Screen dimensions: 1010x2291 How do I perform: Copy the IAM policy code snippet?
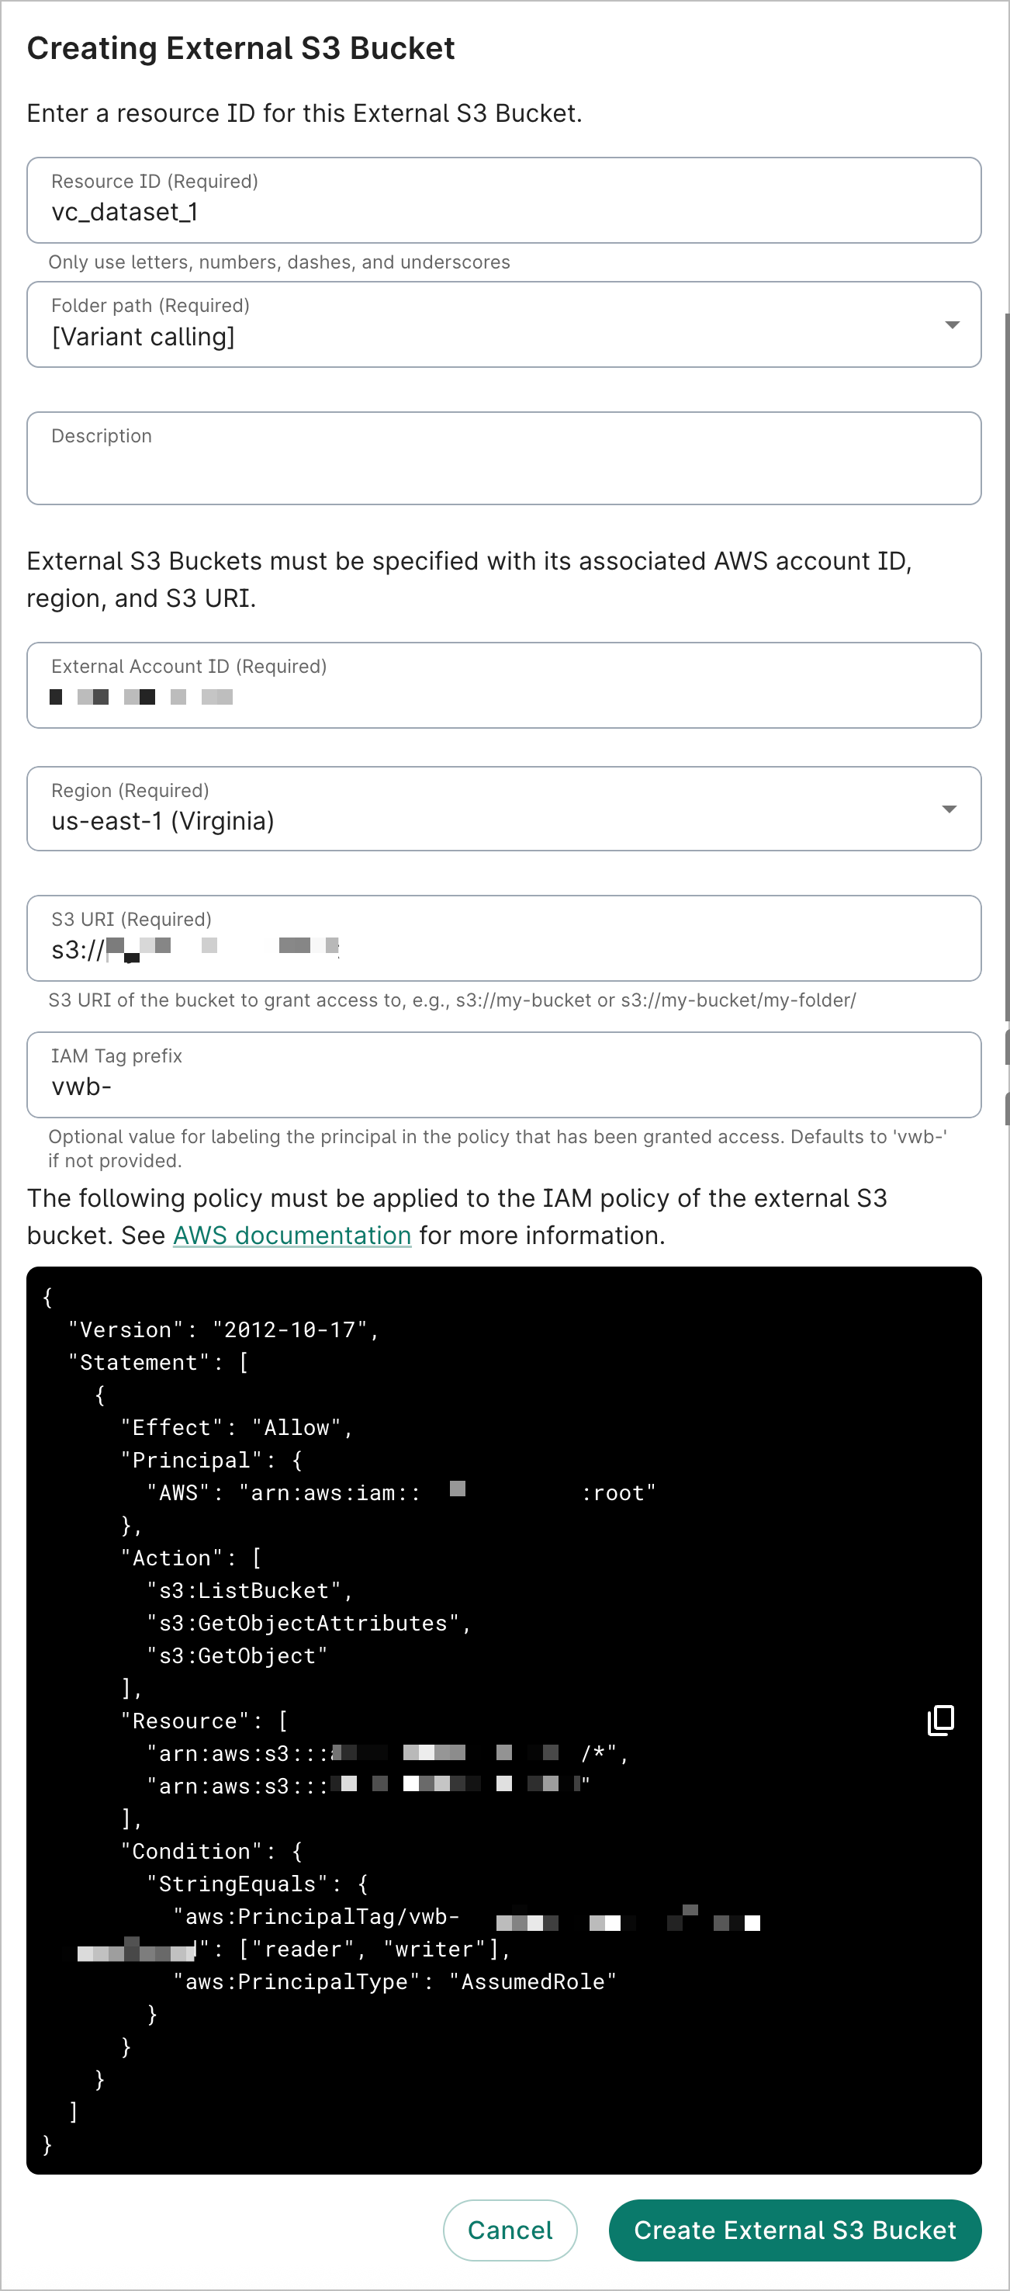pyautogui.click(x=941, y=1722)
